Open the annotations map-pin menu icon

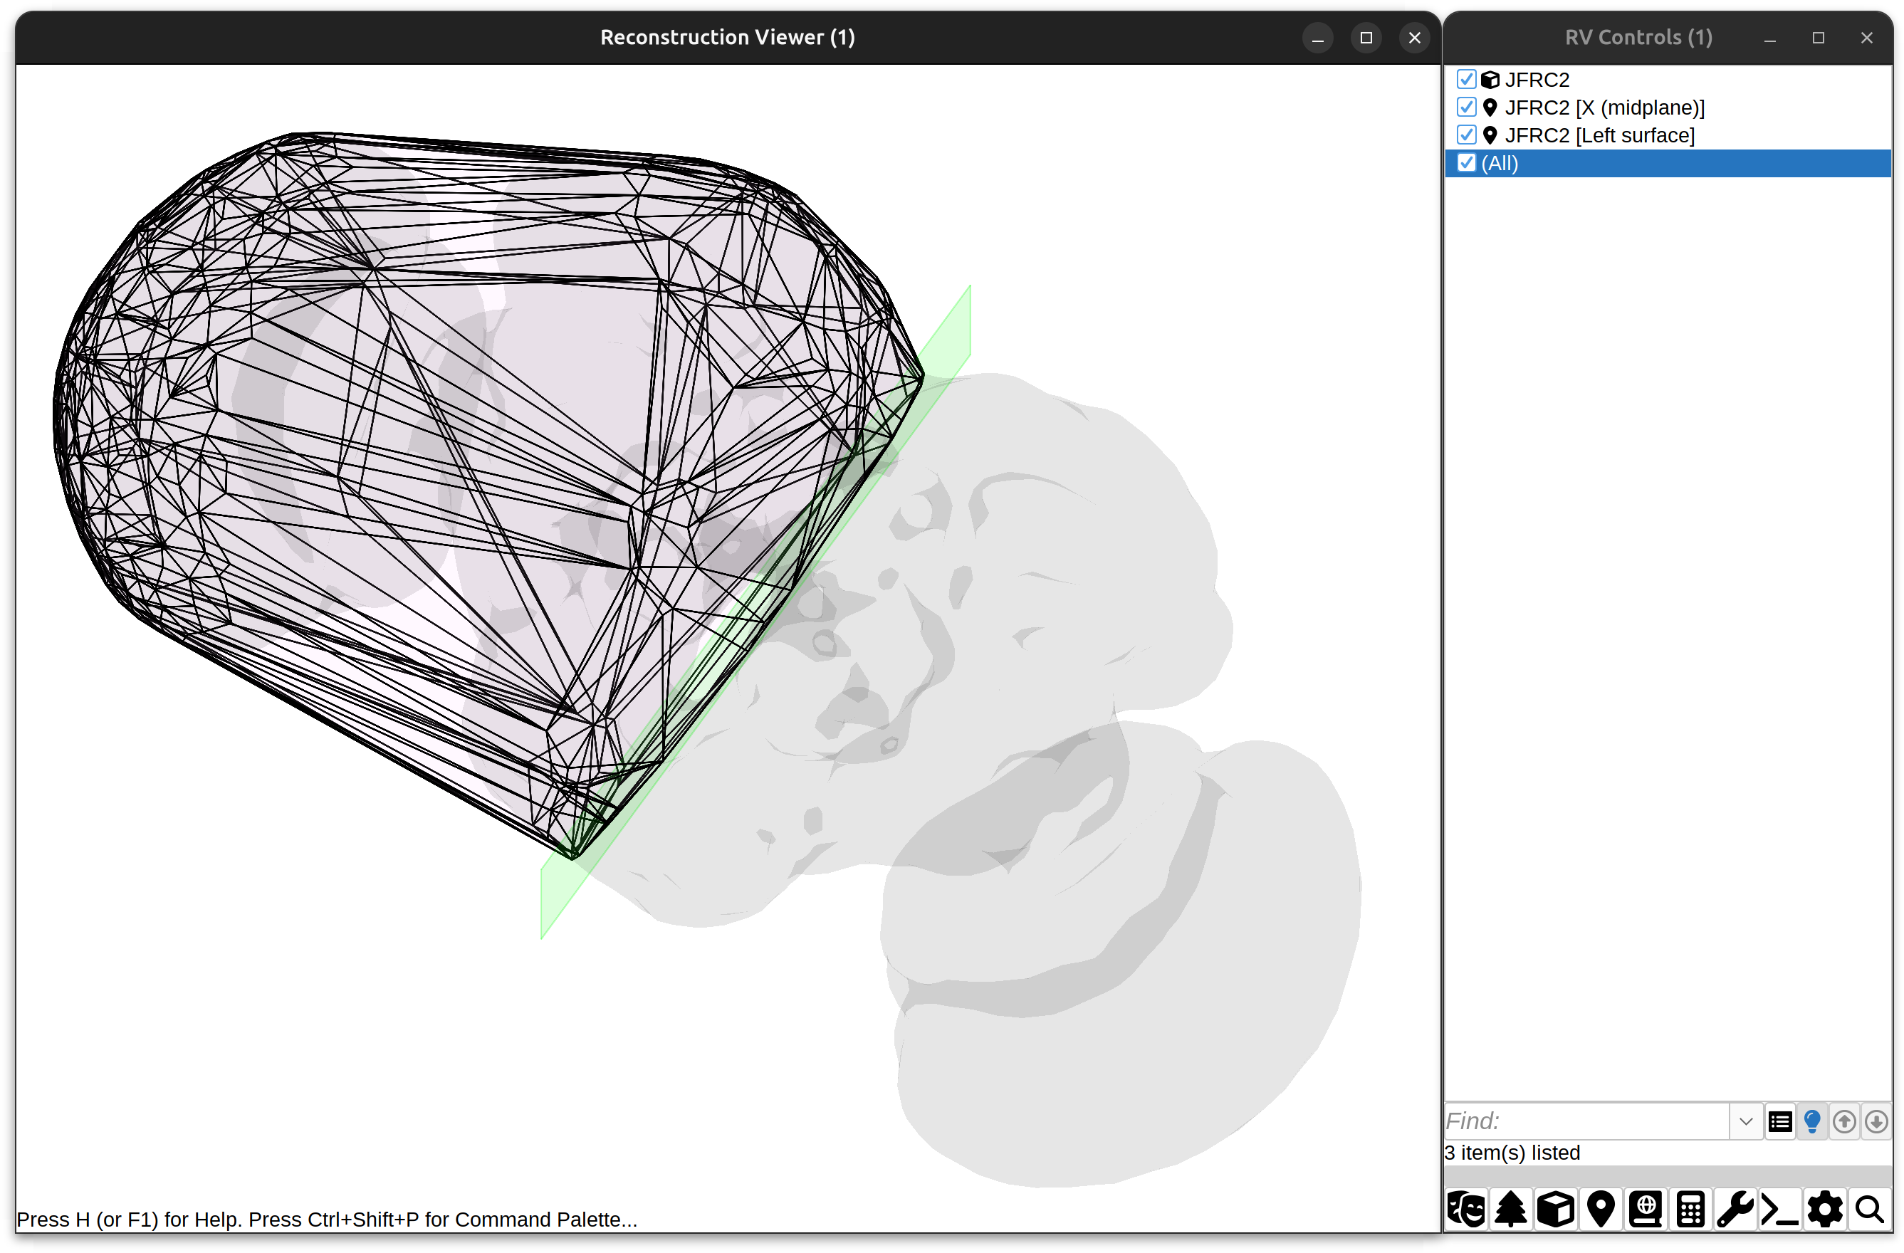click(x=1601, y=1209)
